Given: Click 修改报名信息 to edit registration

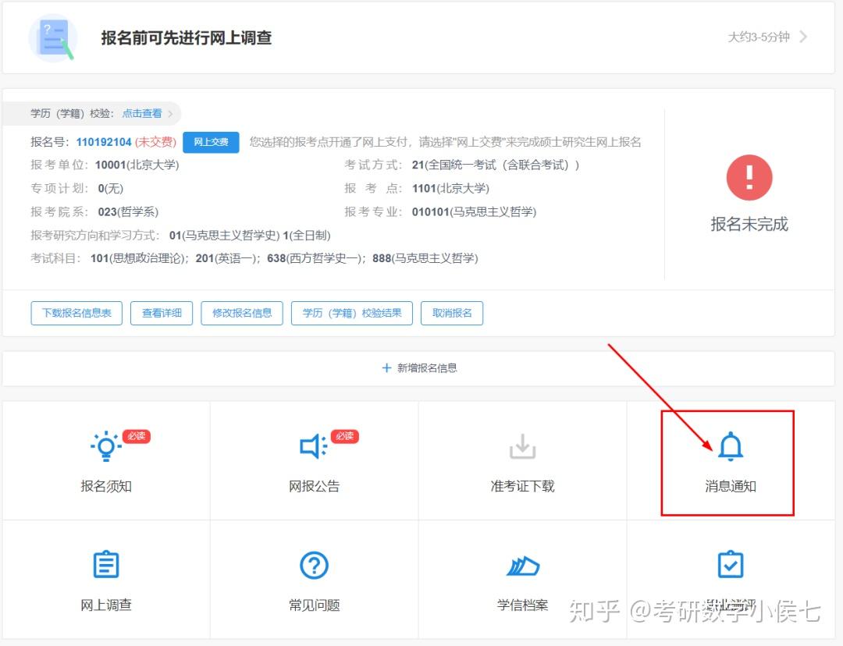Looking at the screenshot, I should [242, 313].
